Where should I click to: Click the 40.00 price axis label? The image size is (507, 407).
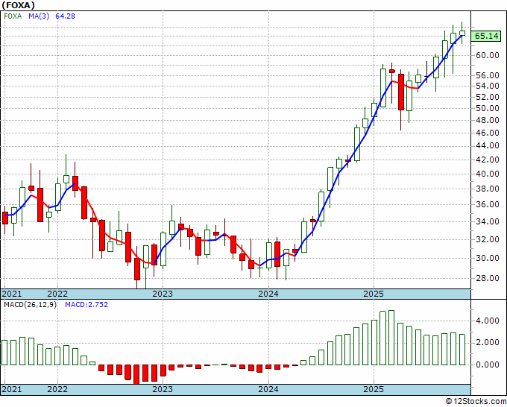click(x=488, y=174)
